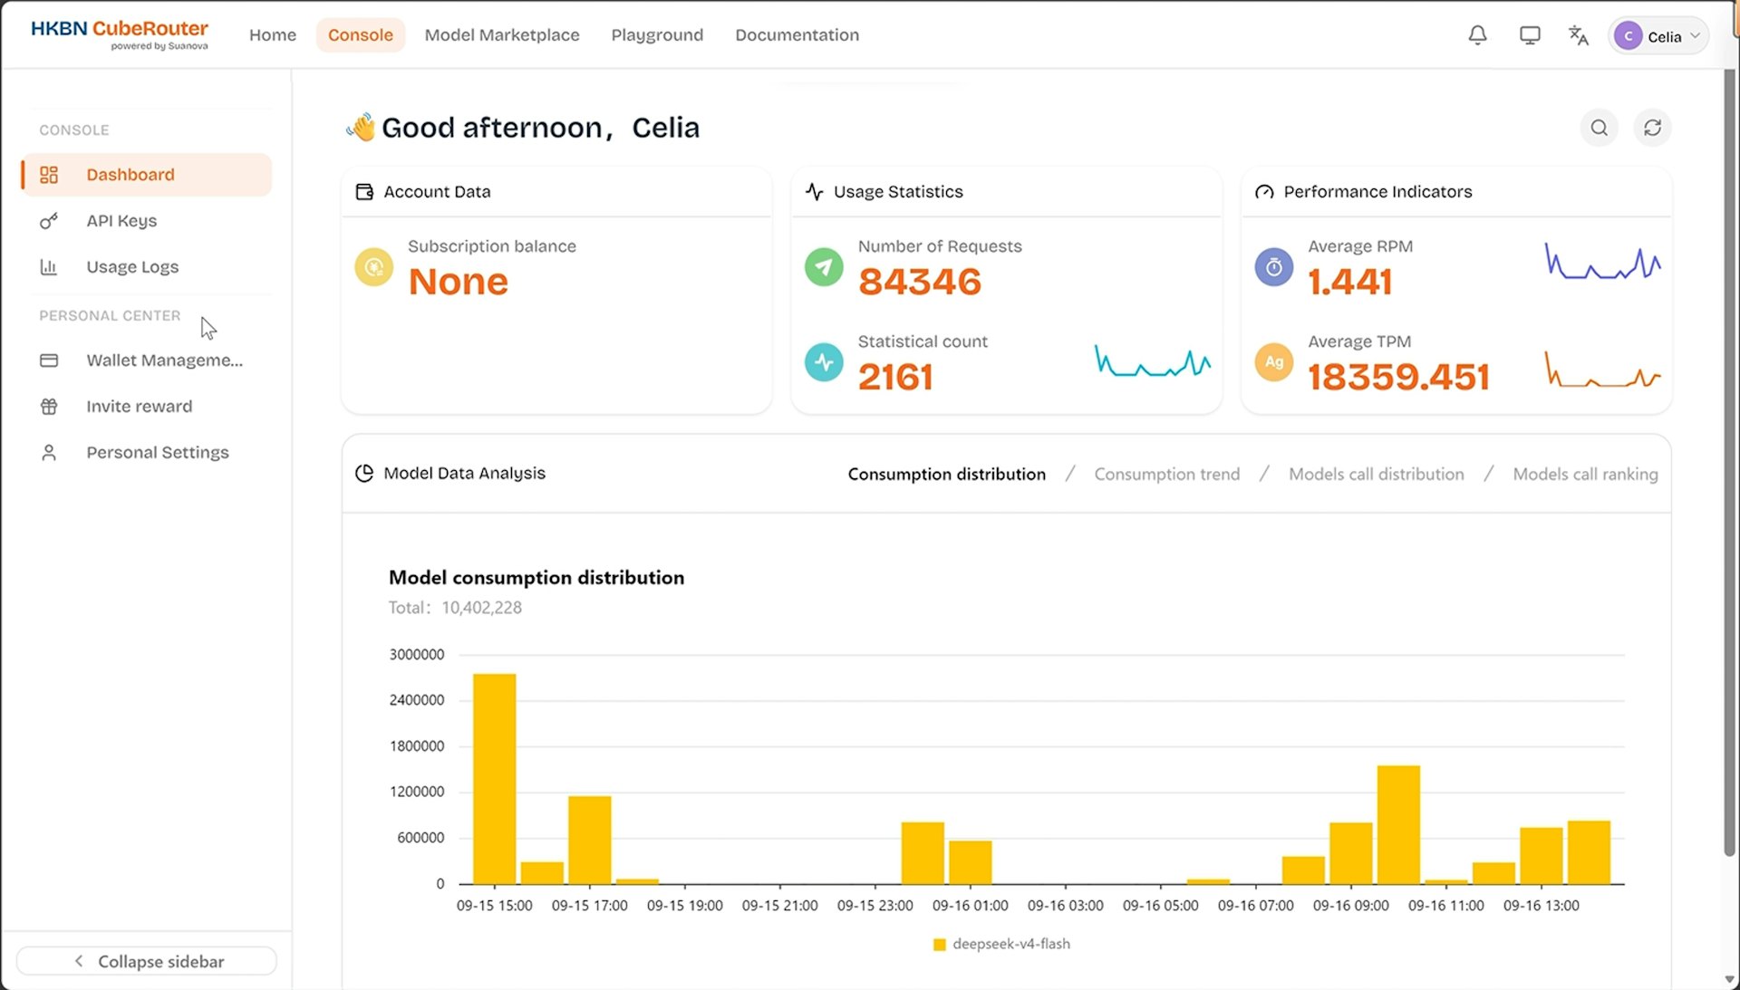Click the green Number of Requests icon
This screenshot has height=990, width=1740.
point(824,267)
